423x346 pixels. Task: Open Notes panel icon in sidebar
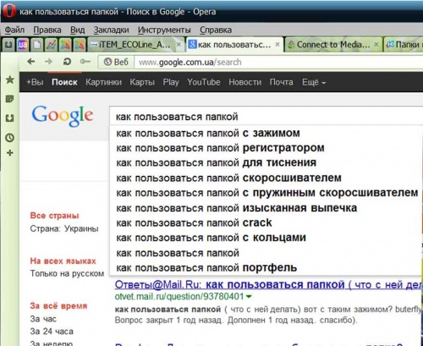pyautogui.click(x=10, y=99)
